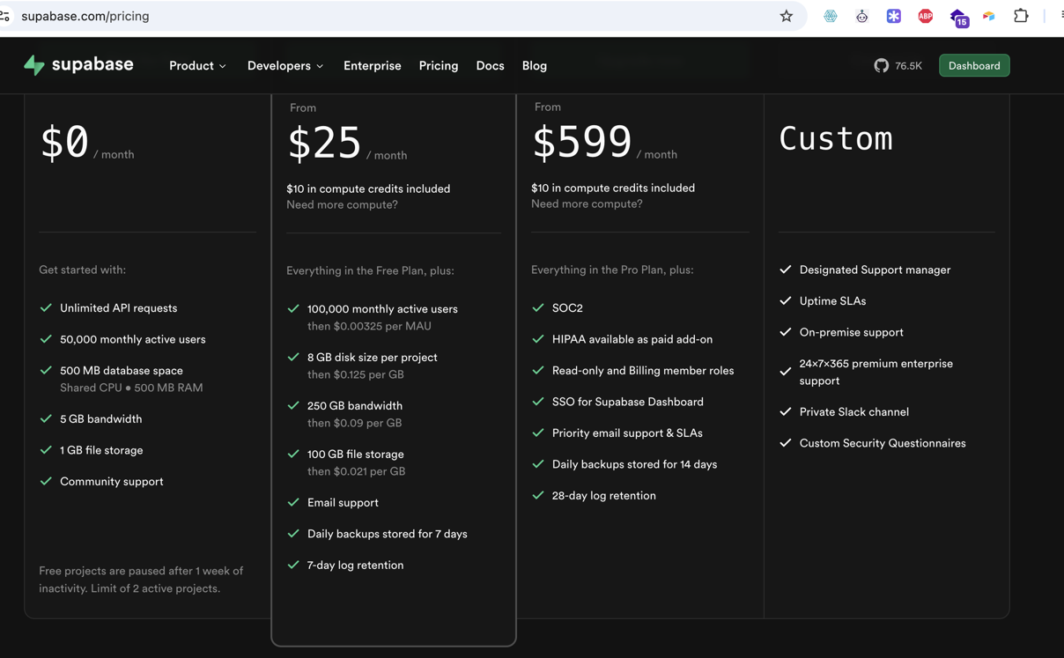Open the browser extensions puzzle piece icon
Viewport: 1064px width, 658px height.
pyautogui.click(x=1020, y=15)
